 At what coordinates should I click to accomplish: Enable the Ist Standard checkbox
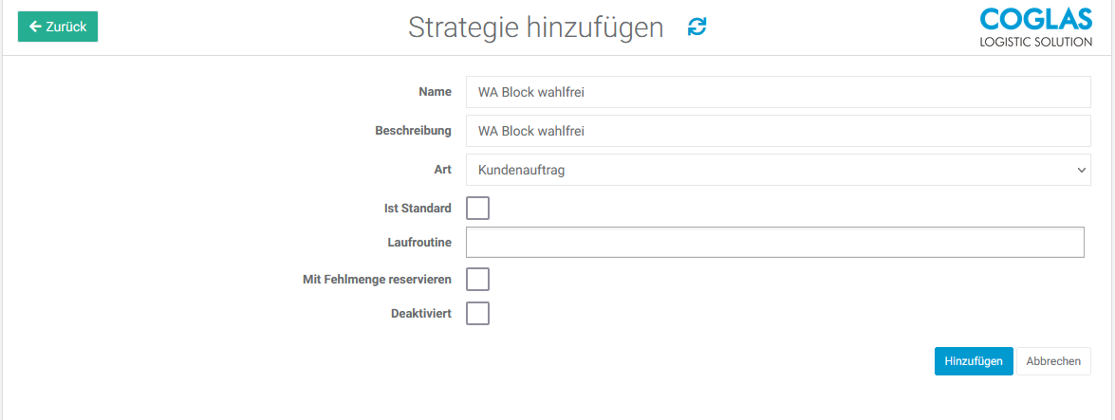tap(478, 208)
